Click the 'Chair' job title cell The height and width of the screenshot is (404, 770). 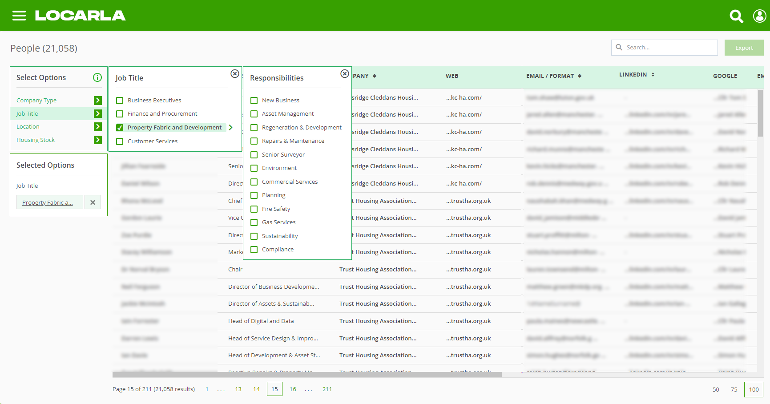235,270
